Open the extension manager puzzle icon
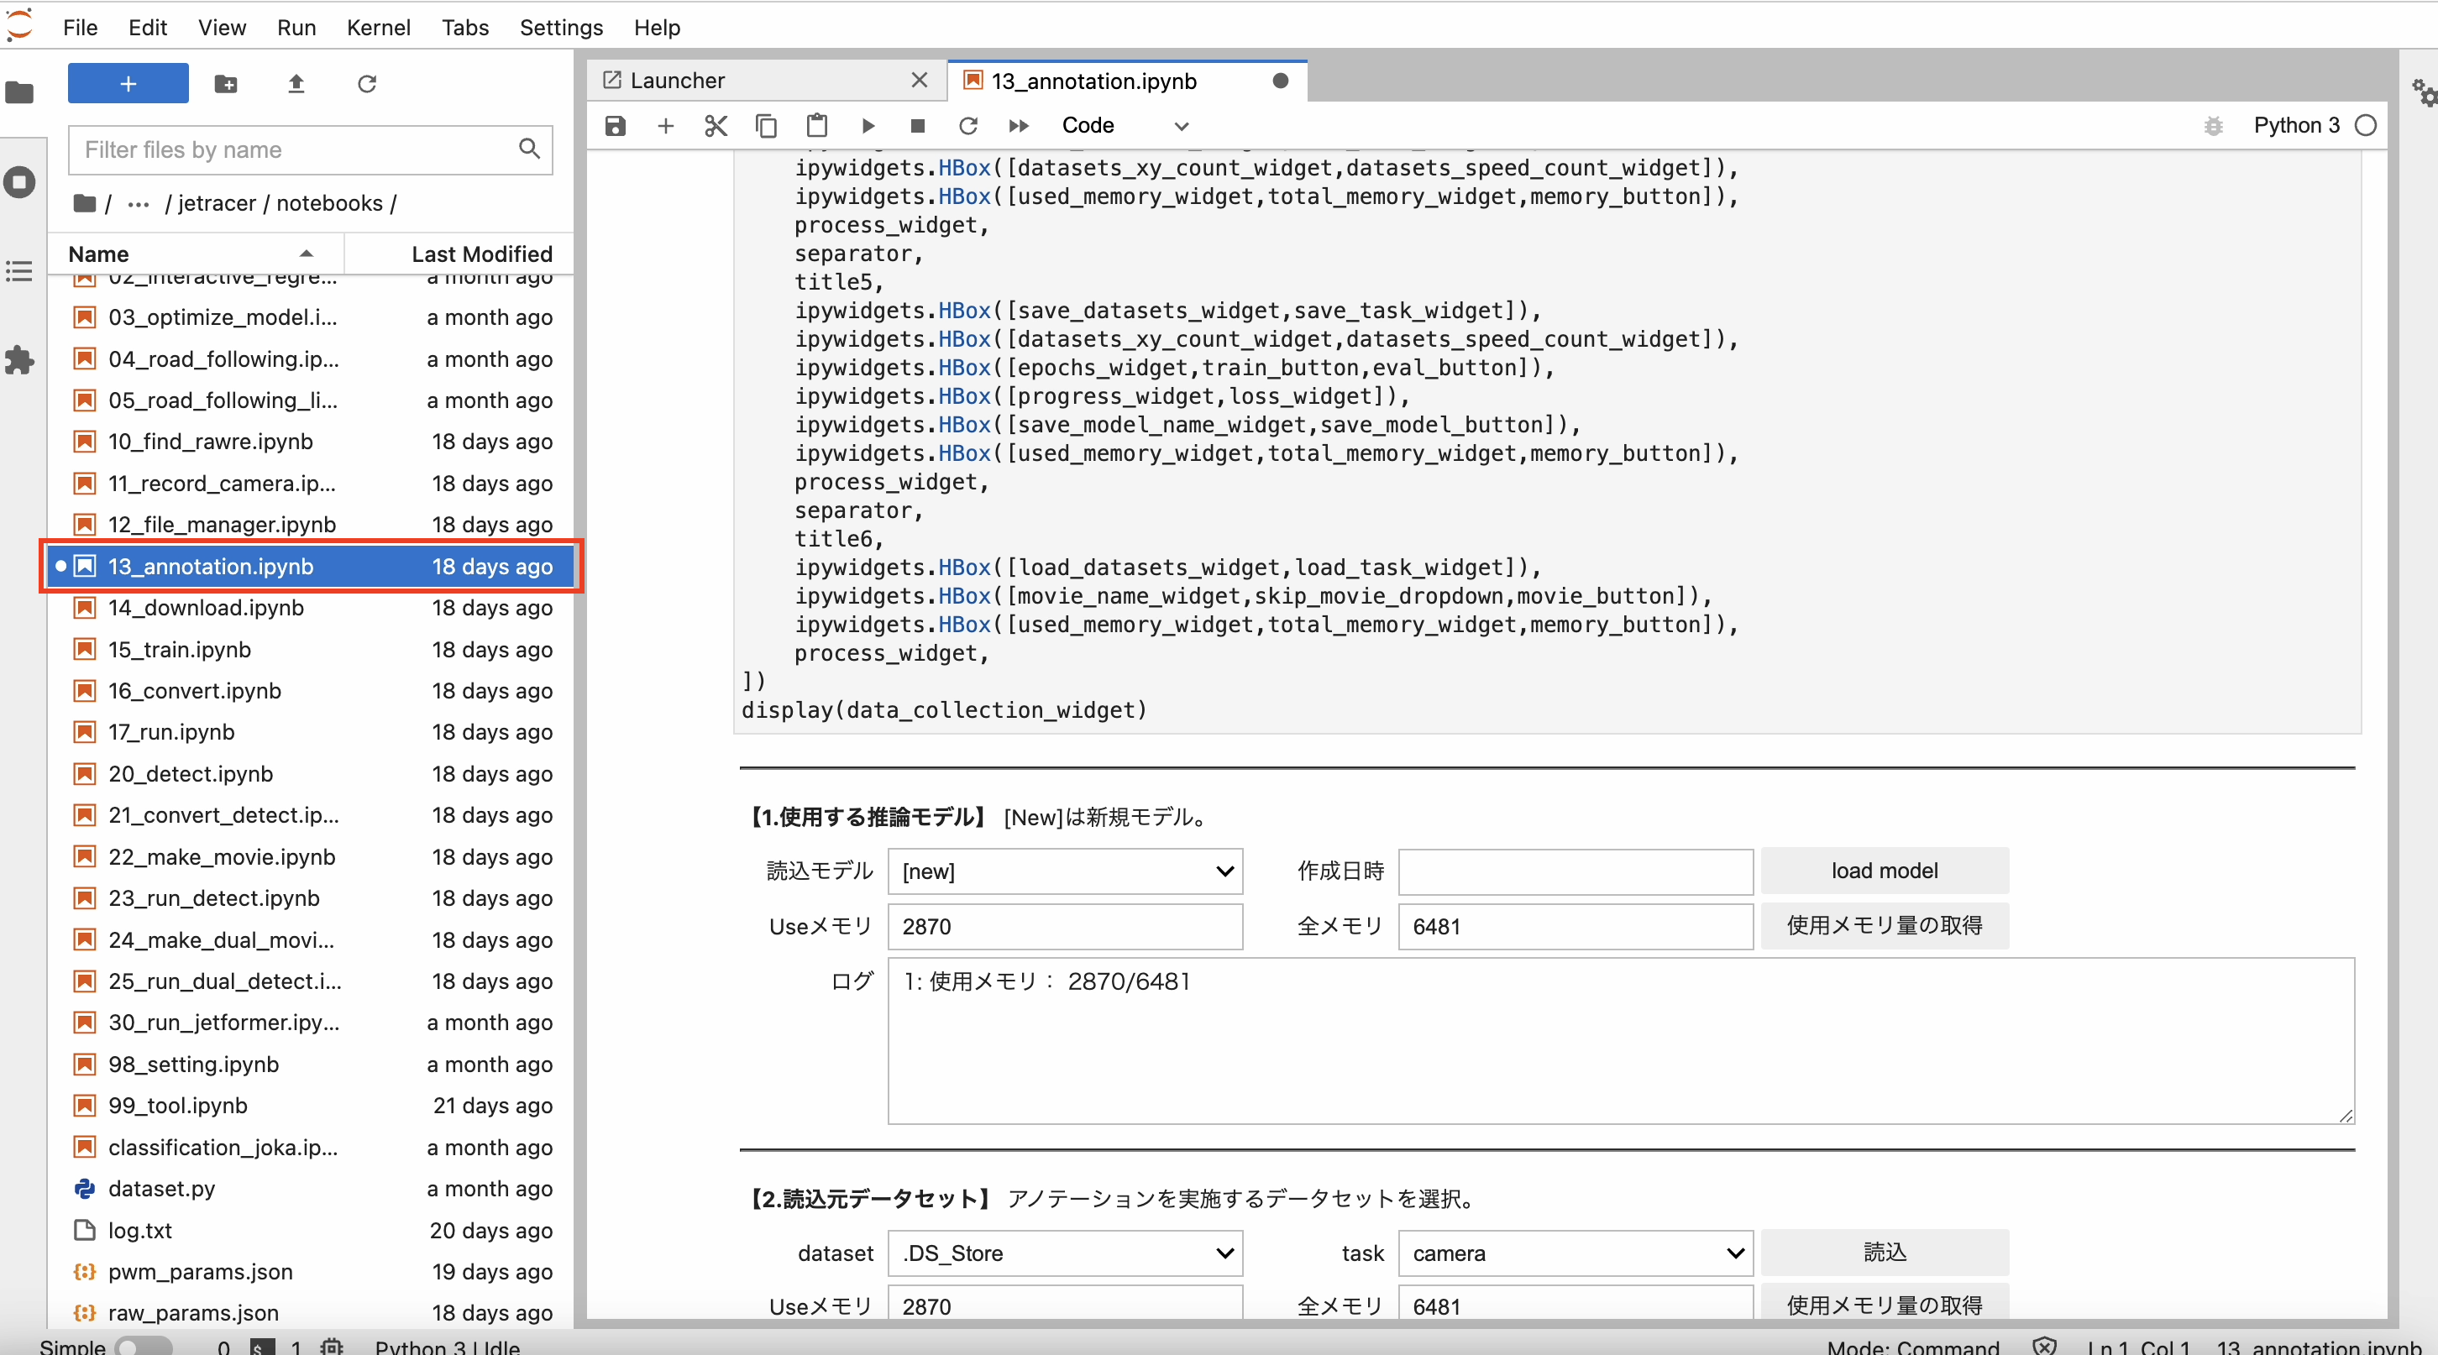This screenshot has height=1355, width=2438. [19, 359]
